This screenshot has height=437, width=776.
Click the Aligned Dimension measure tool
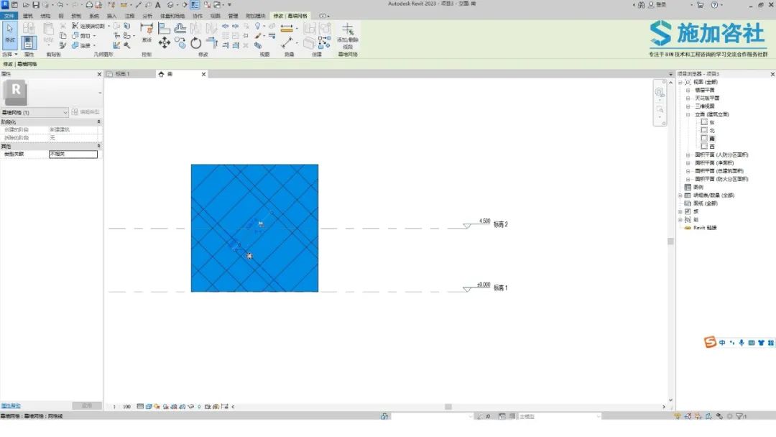[x=287, y=29]
